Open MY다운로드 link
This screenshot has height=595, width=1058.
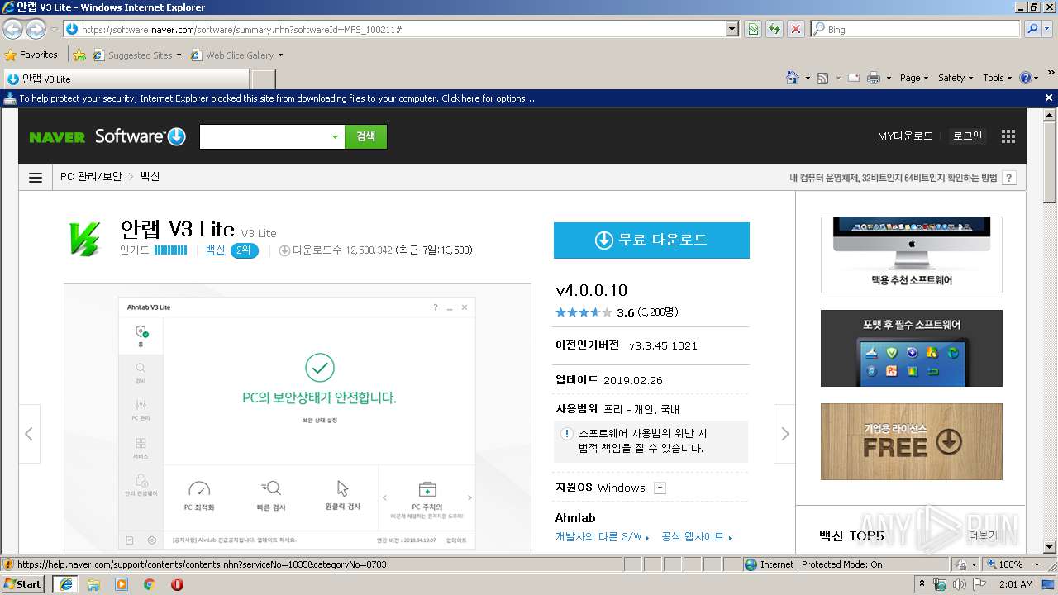(905, 136)
